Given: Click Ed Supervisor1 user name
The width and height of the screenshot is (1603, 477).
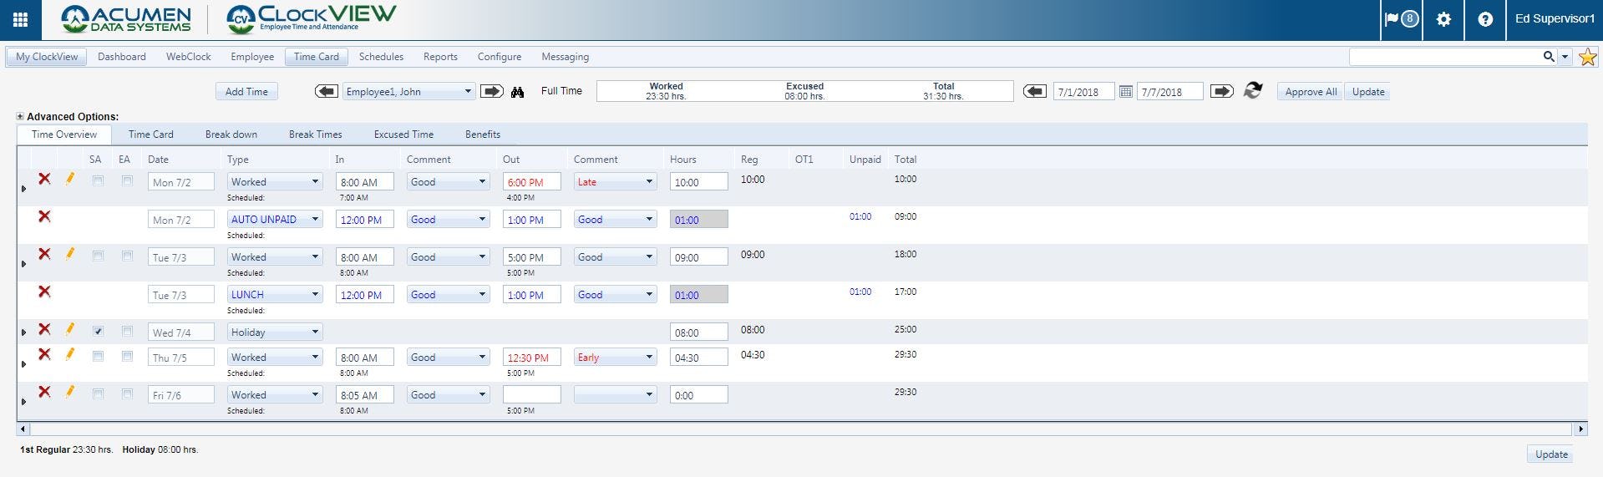Looking at the screenshot, I should tap(1555, 19).
